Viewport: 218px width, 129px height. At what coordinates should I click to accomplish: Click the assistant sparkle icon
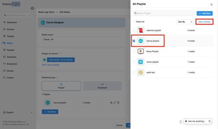coord(186,121)
